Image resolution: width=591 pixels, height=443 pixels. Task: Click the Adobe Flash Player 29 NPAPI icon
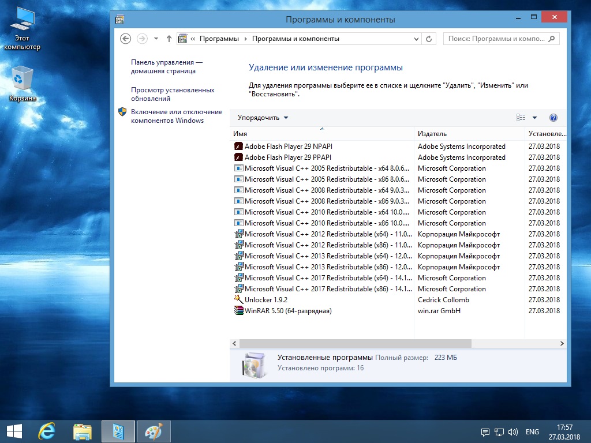click(238, 146)
